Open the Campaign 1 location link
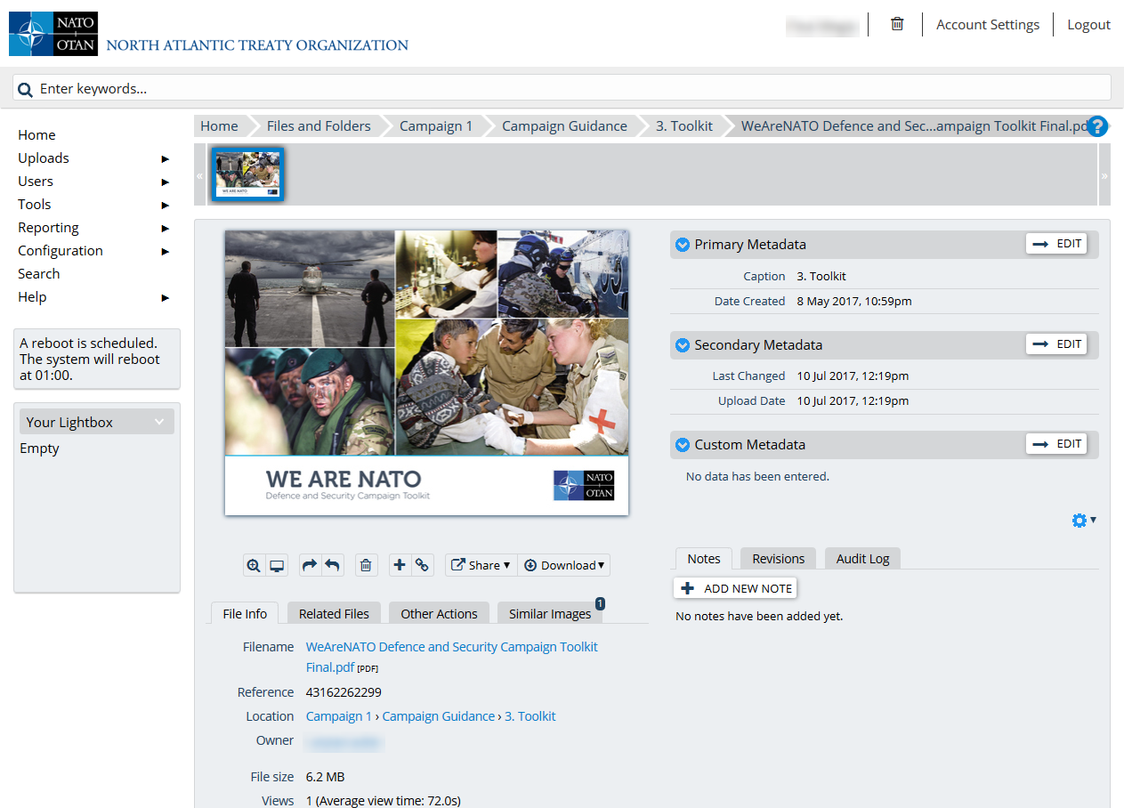The height and width of the screenshot is (808, 1124). 339,716
